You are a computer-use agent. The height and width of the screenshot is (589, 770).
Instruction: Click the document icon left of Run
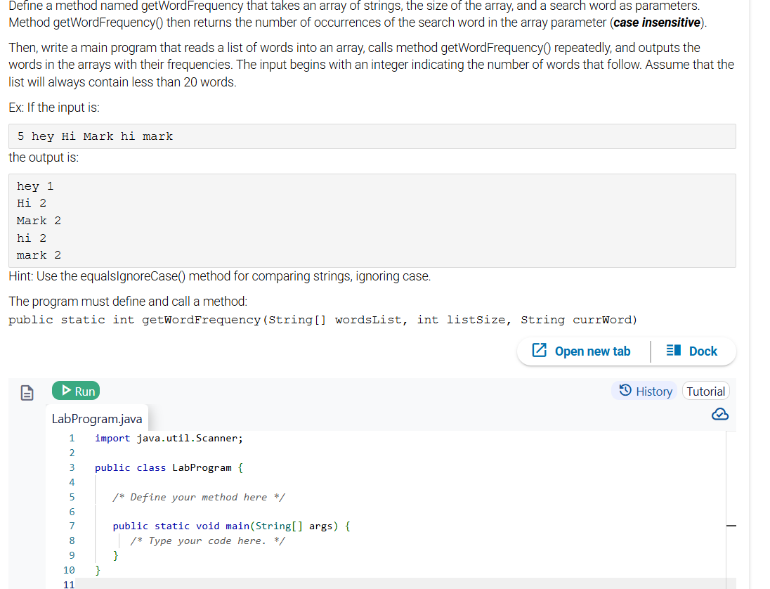pyautogui.click(x=27, y=392)
